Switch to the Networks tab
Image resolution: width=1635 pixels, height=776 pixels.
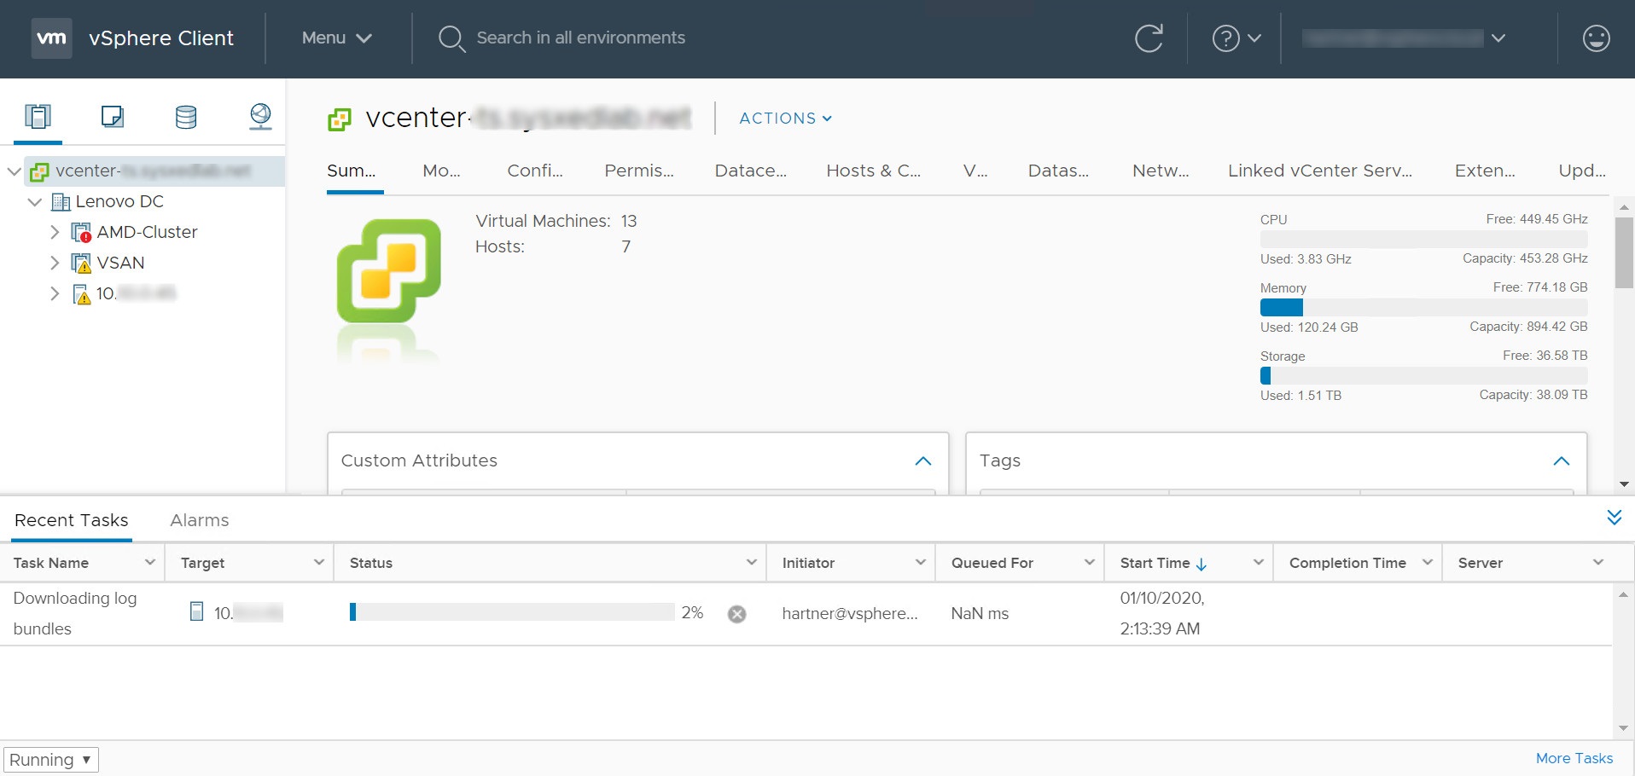tap(1161, 171)
